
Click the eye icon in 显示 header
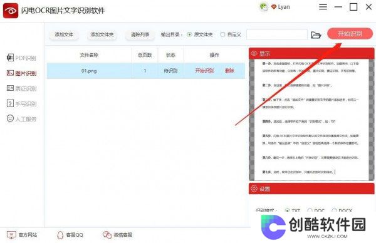[x=254, y=53]
